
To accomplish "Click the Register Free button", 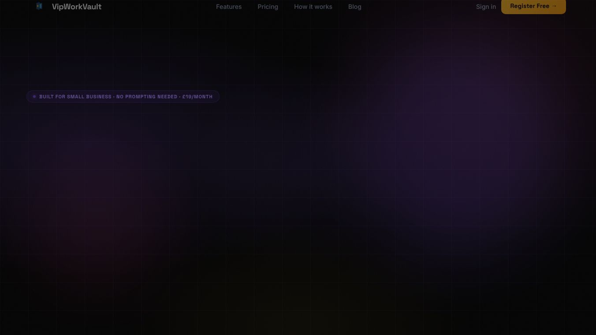I will coord(533,6).
